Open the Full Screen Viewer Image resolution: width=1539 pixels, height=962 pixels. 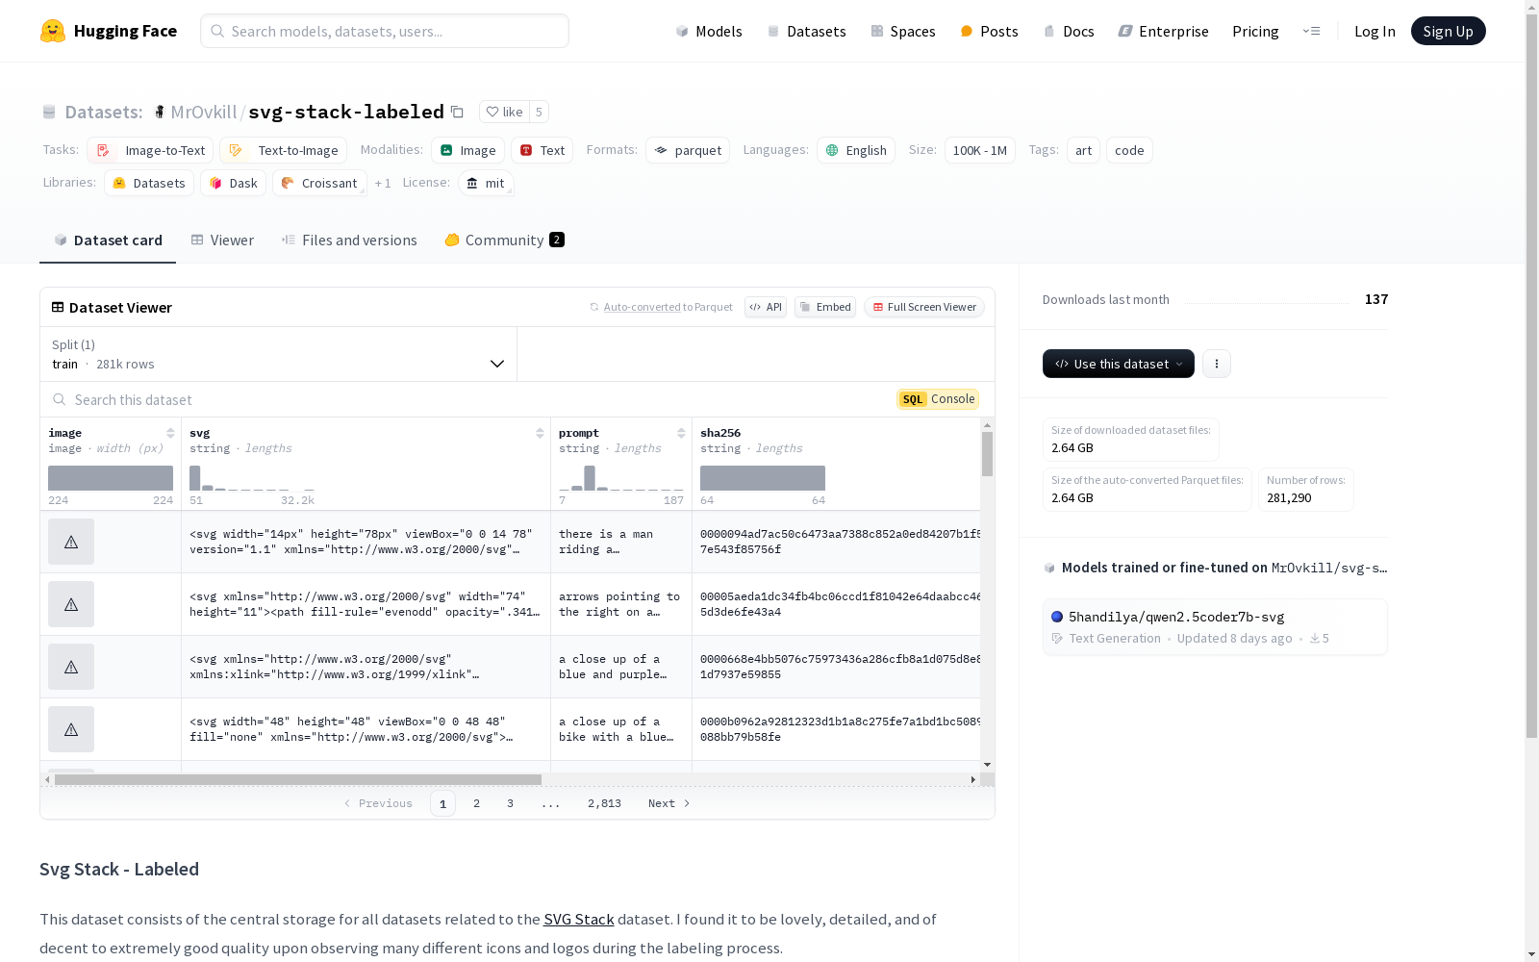924,307
